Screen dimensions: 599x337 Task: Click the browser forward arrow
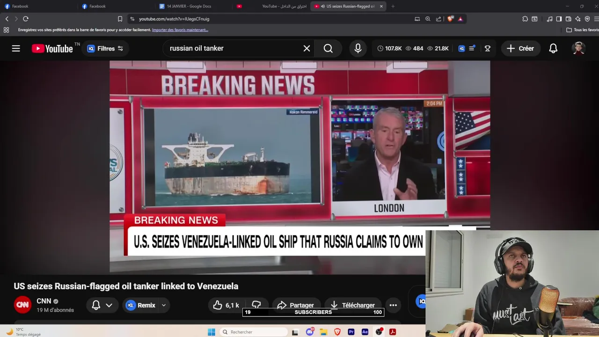coord(16,19)
